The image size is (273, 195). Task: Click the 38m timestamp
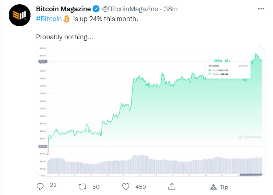click(x=171, y=9)
